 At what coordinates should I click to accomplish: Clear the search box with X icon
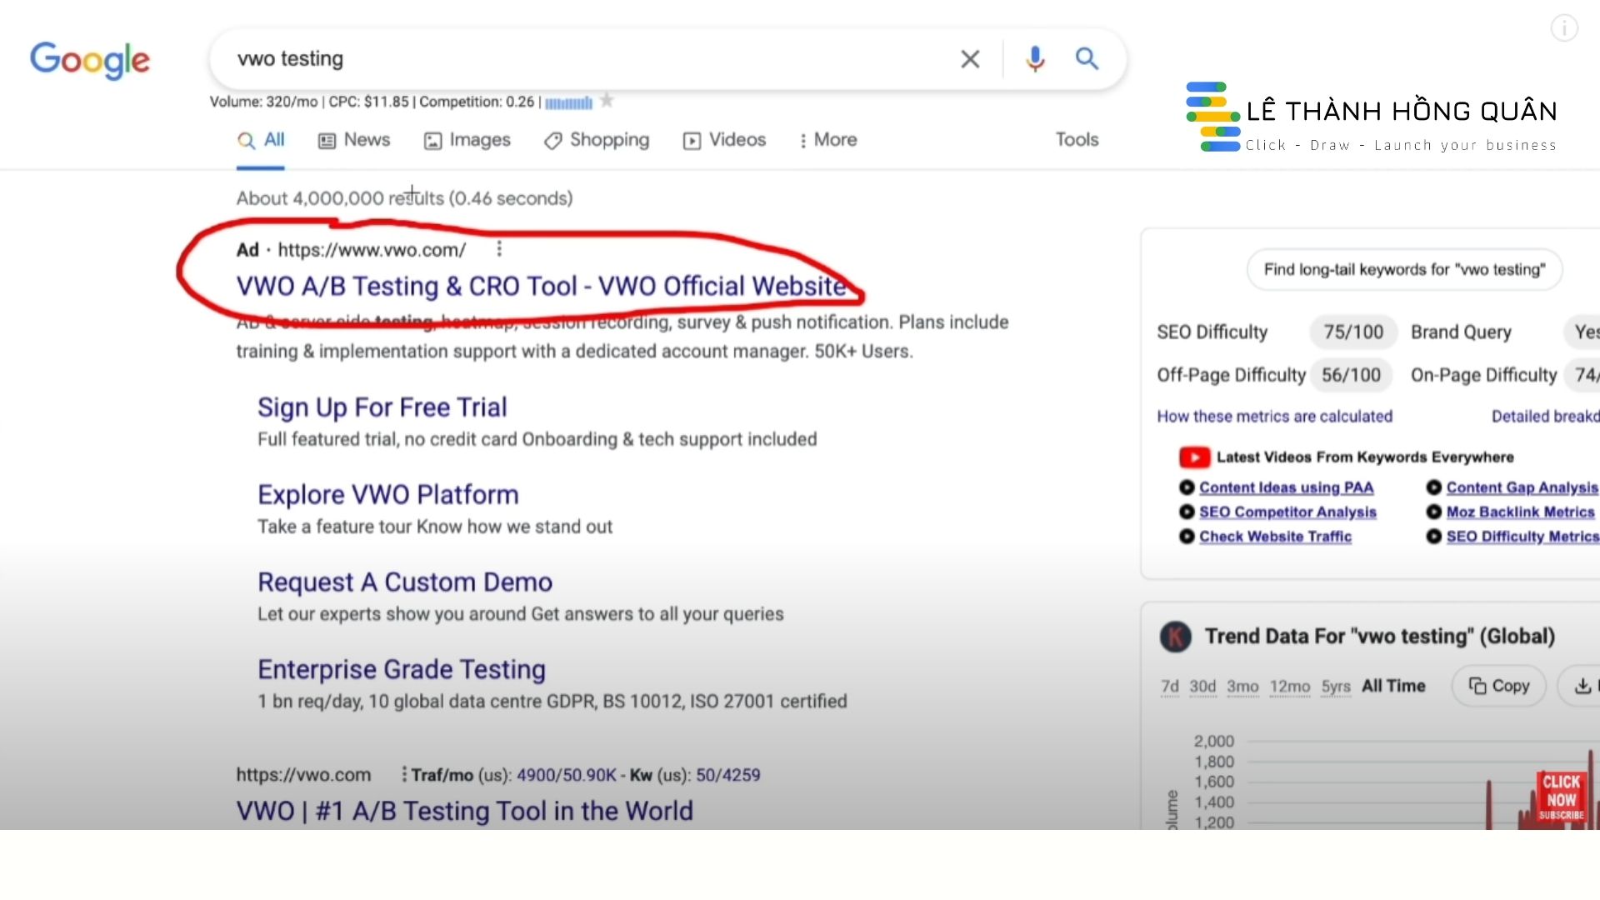(x=969, y=59)
